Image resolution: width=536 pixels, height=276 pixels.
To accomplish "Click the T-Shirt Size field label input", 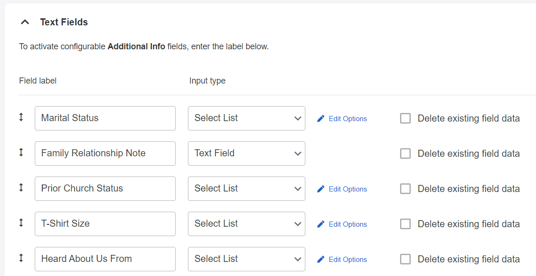I will [105, 224].
